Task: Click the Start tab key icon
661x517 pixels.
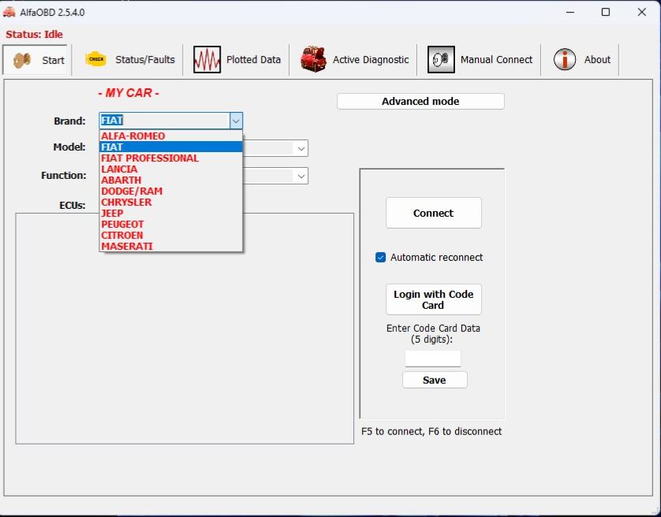Action: coord(22,60)
